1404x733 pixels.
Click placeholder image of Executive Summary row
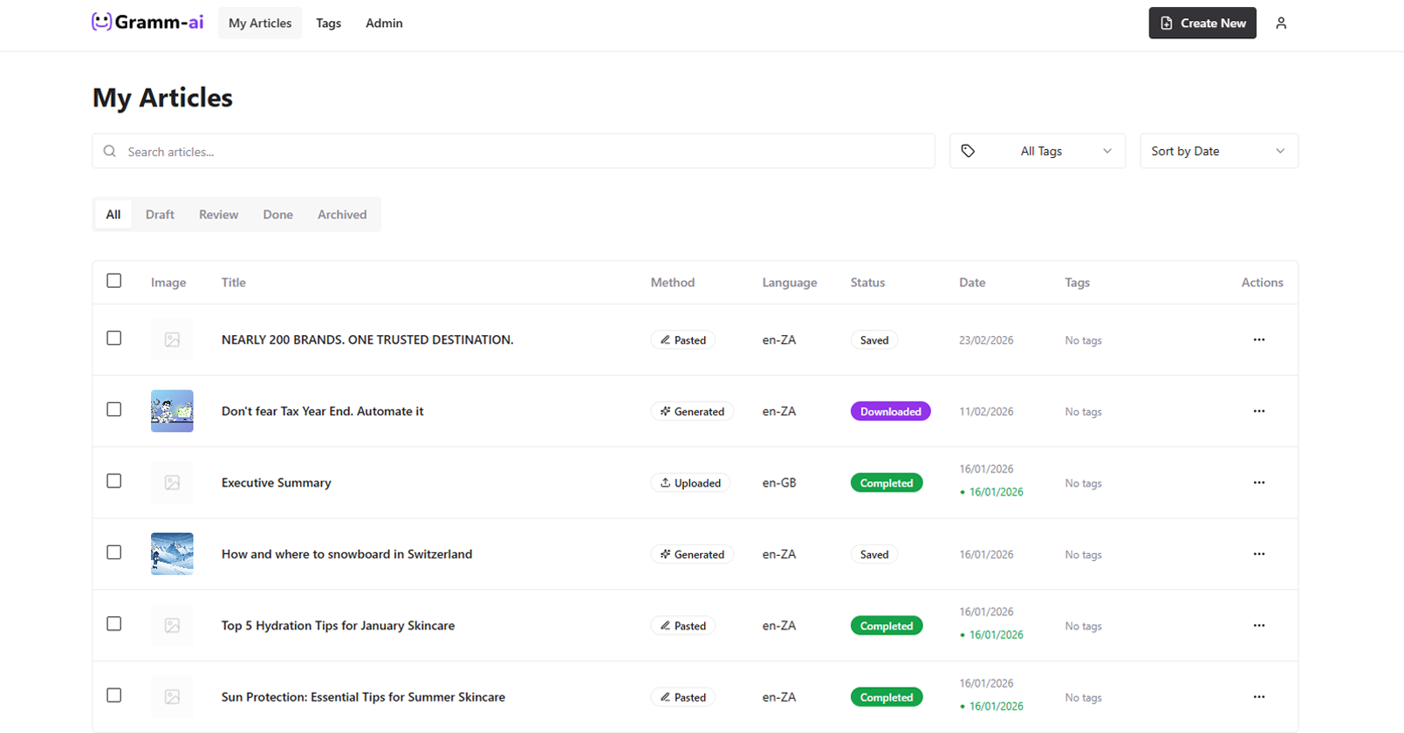tap(172, 483)
